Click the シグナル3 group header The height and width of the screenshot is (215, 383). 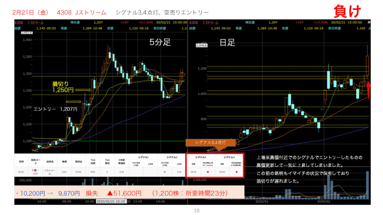200,157
